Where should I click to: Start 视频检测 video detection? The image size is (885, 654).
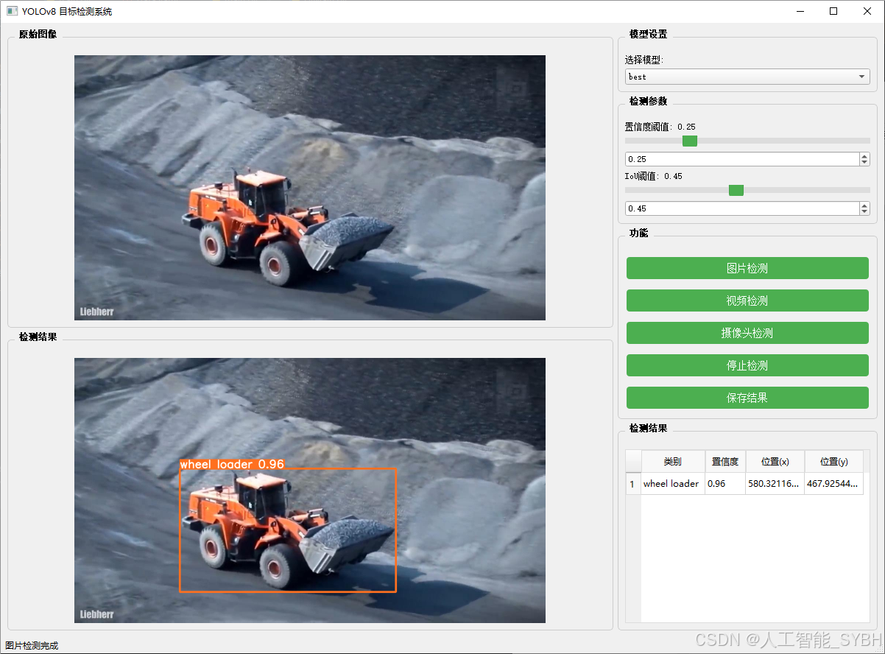747,300
